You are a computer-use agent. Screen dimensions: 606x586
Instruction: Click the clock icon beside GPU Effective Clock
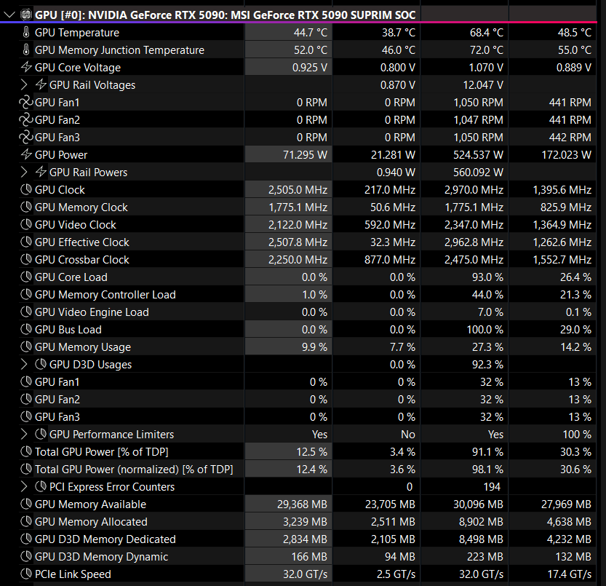[x=26, y=242]
